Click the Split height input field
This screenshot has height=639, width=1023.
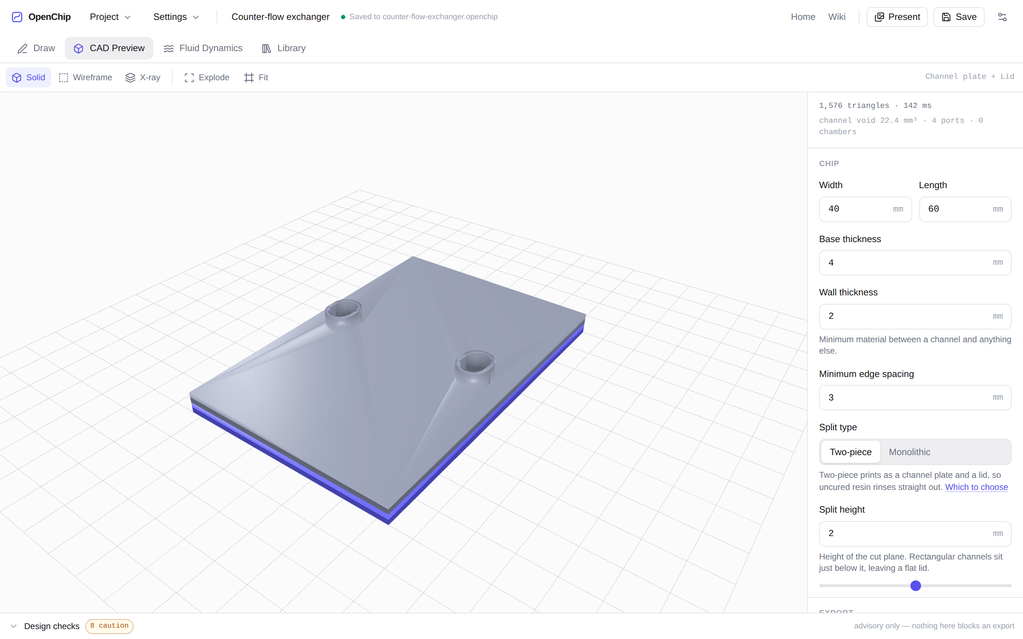click(915, 534)
